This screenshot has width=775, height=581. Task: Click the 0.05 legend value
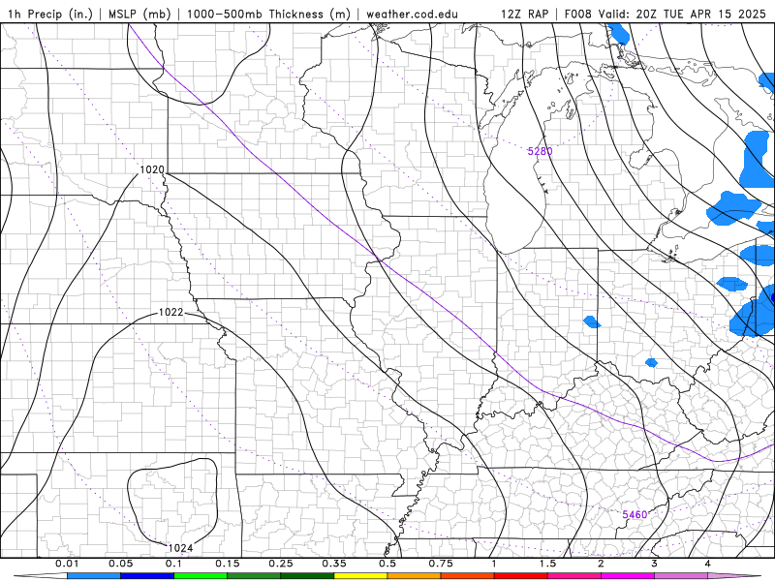[120, 564]
